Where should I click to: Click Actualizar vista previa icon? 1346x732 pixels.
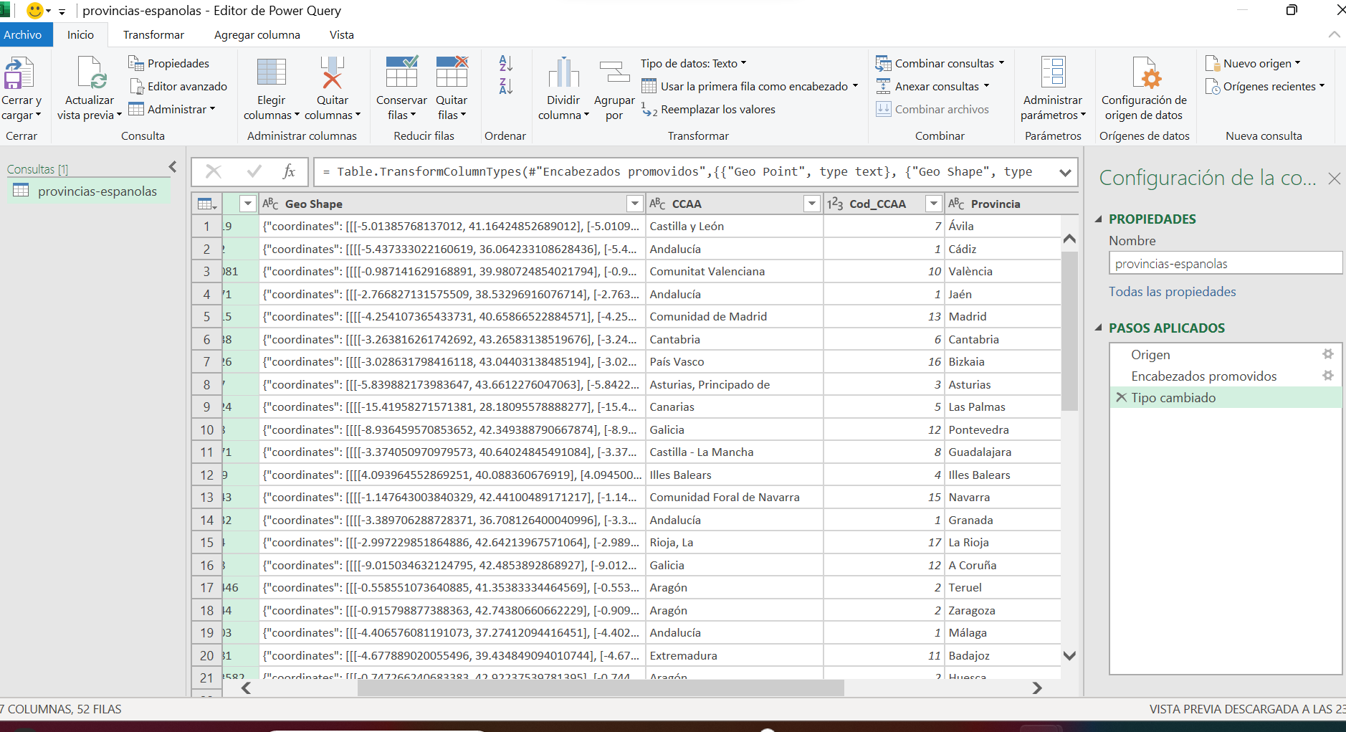coord(91,73)
